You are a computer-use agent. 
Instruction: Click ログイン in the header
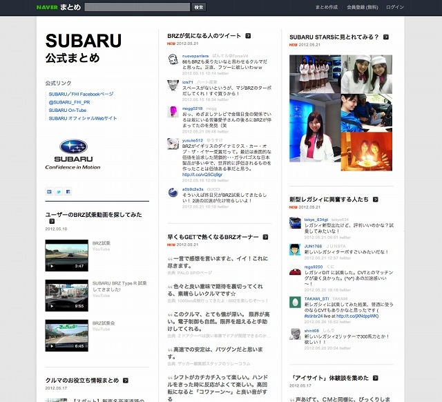(x=395, y=8)
